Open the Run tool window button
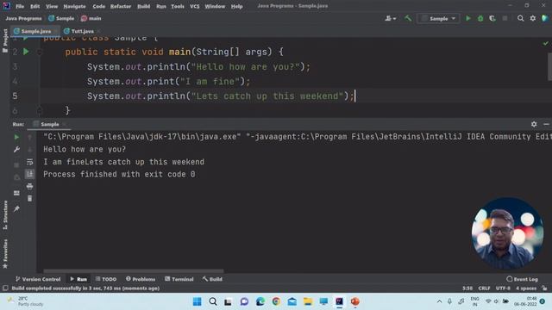Image resolution: width=552 pixels, height=310 pixels. pyautogui.click(x=78, y=279)
